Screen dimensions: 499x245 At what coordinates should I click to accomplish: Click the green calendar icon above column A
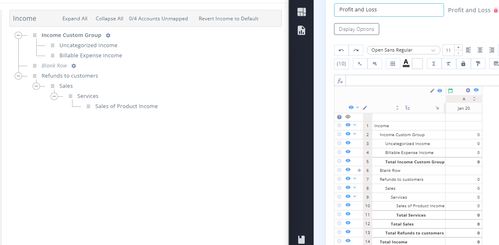(451, 91)
